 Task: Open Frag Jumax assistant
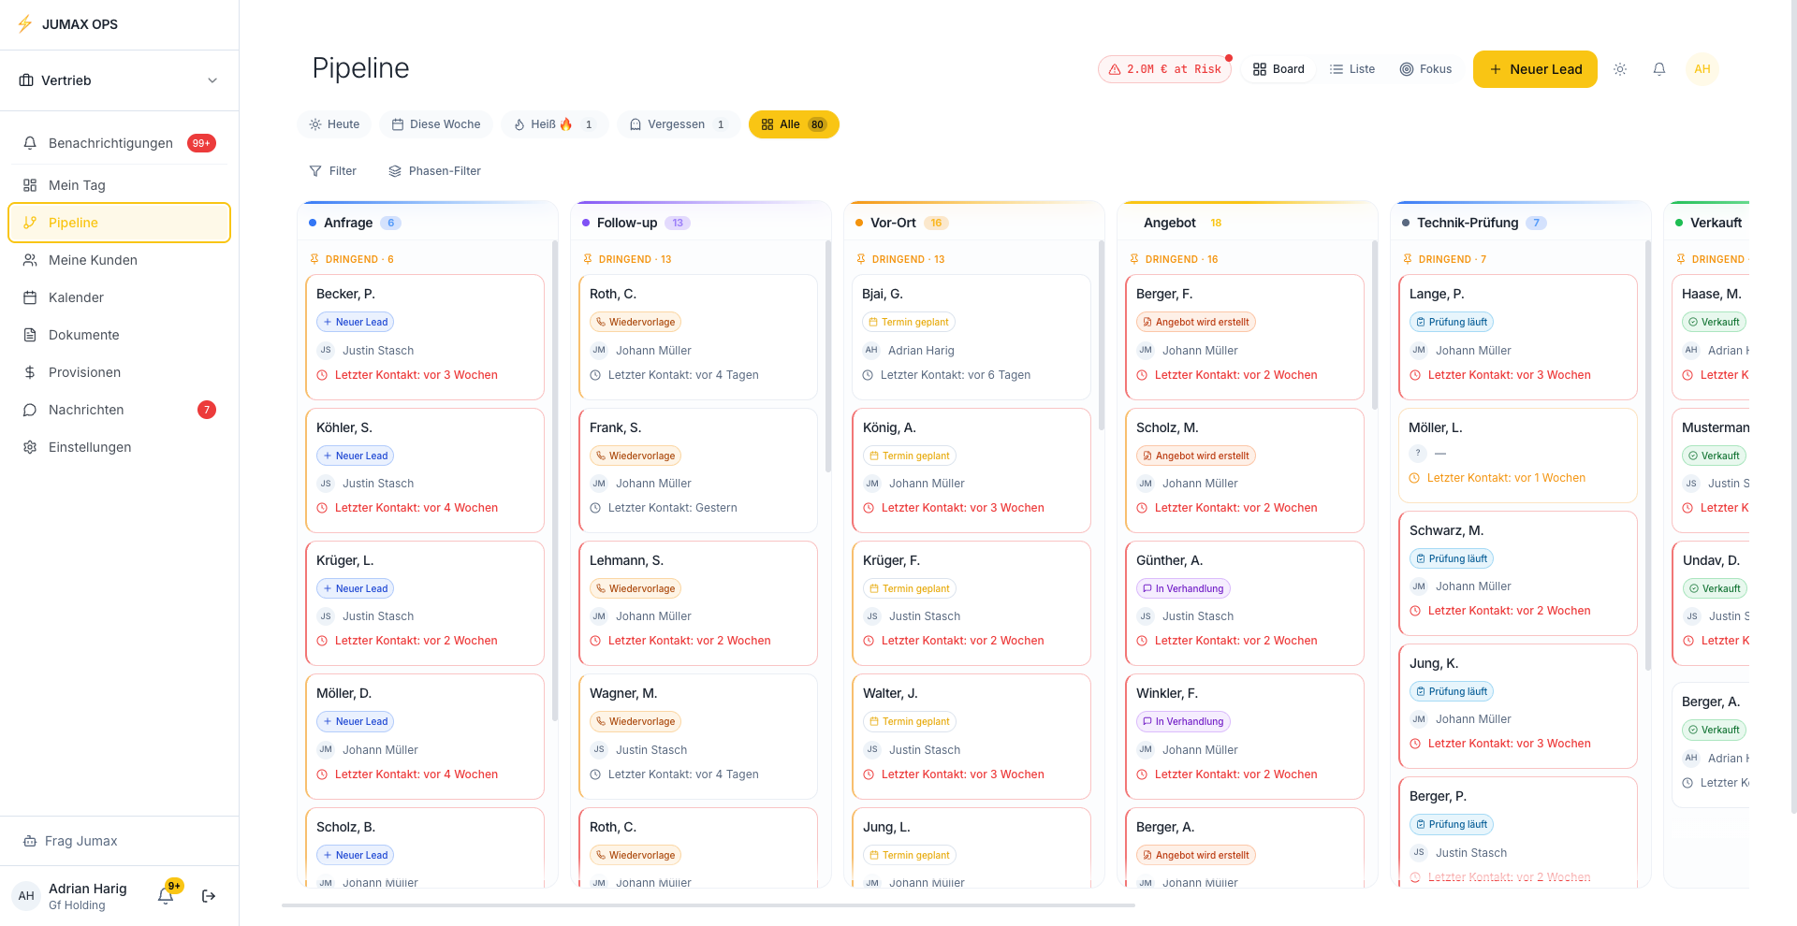coord(119,841)
